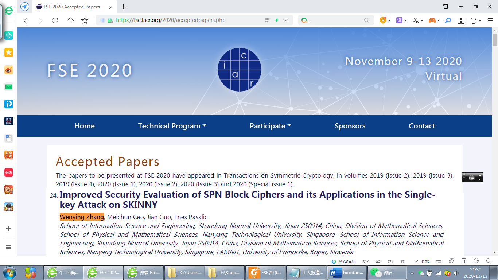Open the scissors screenshot tool
Screen dimensions: 498x280
click(x=416, y=20)
